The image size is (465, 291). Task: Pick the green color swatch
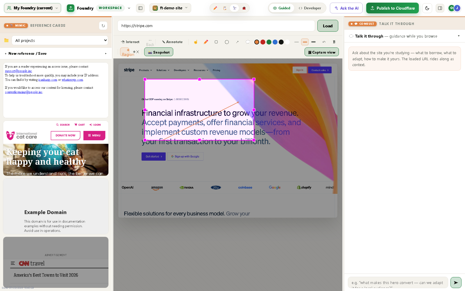click(269, 42)
